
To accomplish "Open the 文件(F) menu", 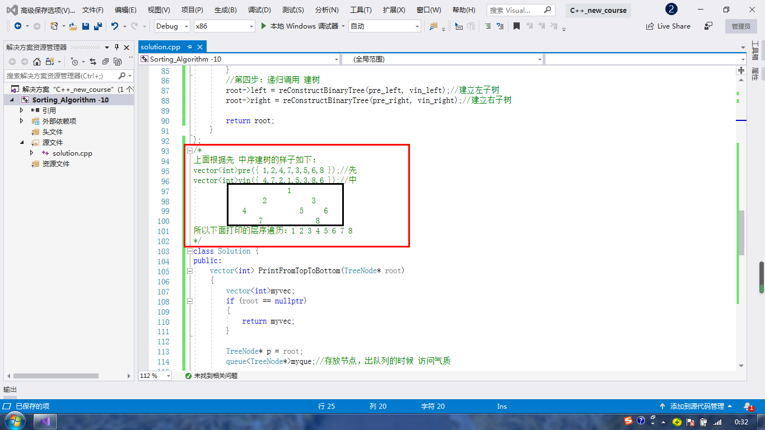I will coord(93,10).
